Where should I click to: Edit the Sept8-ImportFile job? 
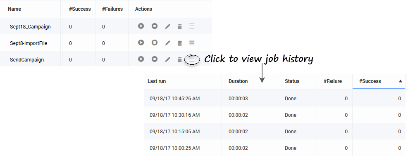pos(167,43)
